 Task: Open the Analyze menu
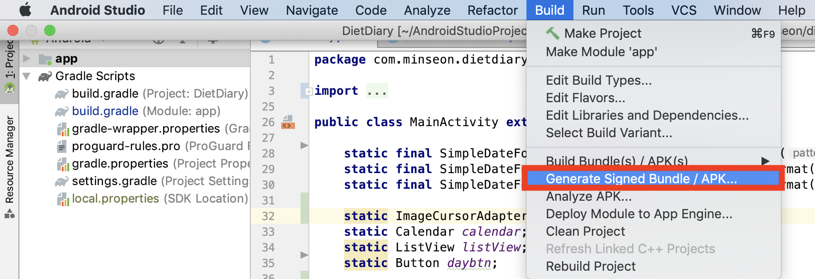[427, 10]
